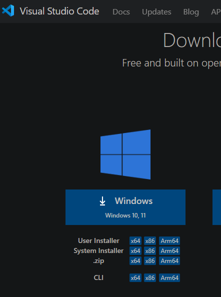Download User Installer Arm64
Screen dimensions: 221x297
pyautogui.click(x=169, y=240)
